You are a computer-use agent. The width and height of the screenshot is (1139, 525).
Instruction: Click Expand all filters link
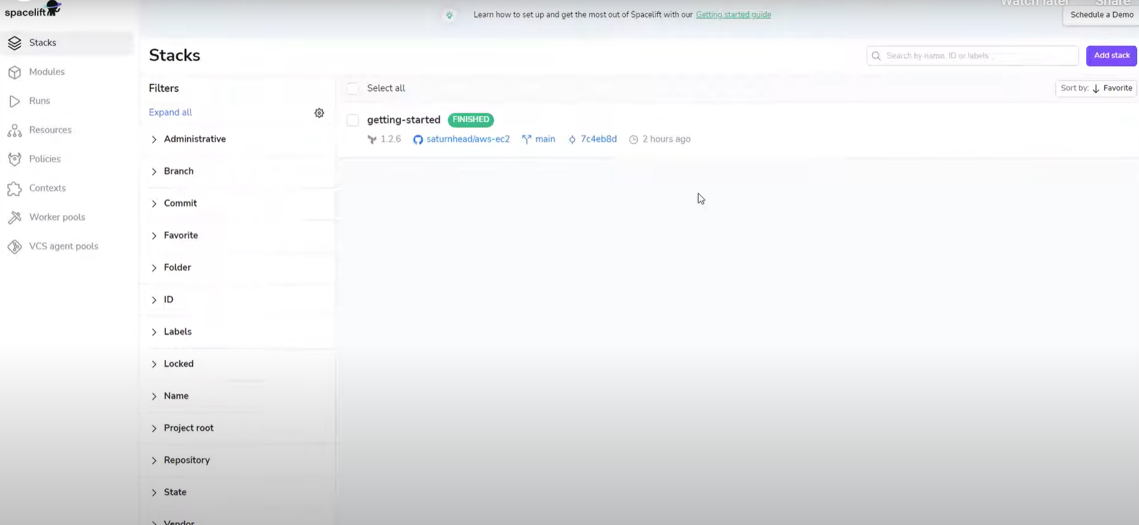click(x=171, y=112)
